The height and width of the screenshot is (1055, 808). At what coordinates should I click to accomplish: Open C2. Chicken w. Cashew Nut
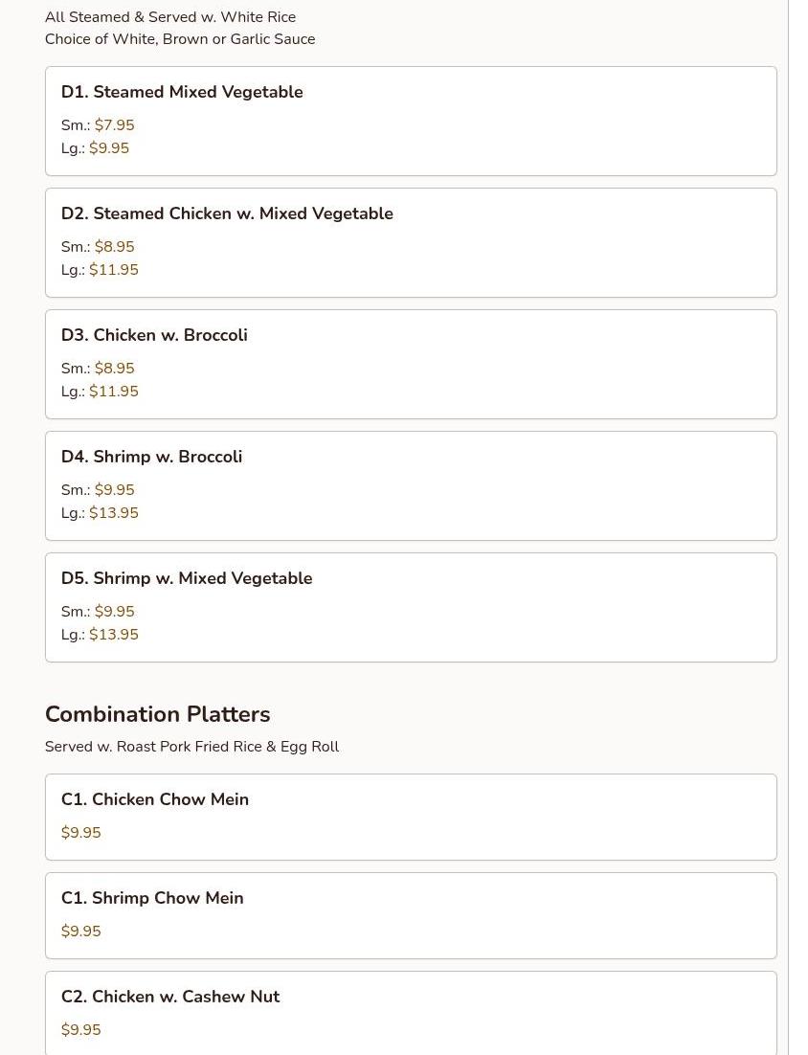tap(170, 997)
